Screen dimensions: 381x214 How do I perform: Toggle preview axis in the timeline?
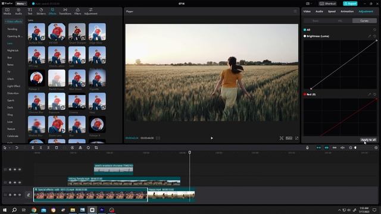[x=343, y=147]
